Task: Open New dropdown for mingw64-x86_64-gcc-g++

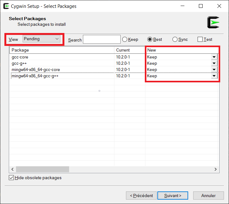Action: 214,76
